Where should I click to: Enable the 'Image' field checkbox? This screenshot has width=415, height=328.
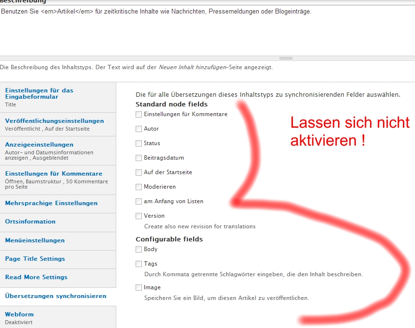tap(139, 288)
